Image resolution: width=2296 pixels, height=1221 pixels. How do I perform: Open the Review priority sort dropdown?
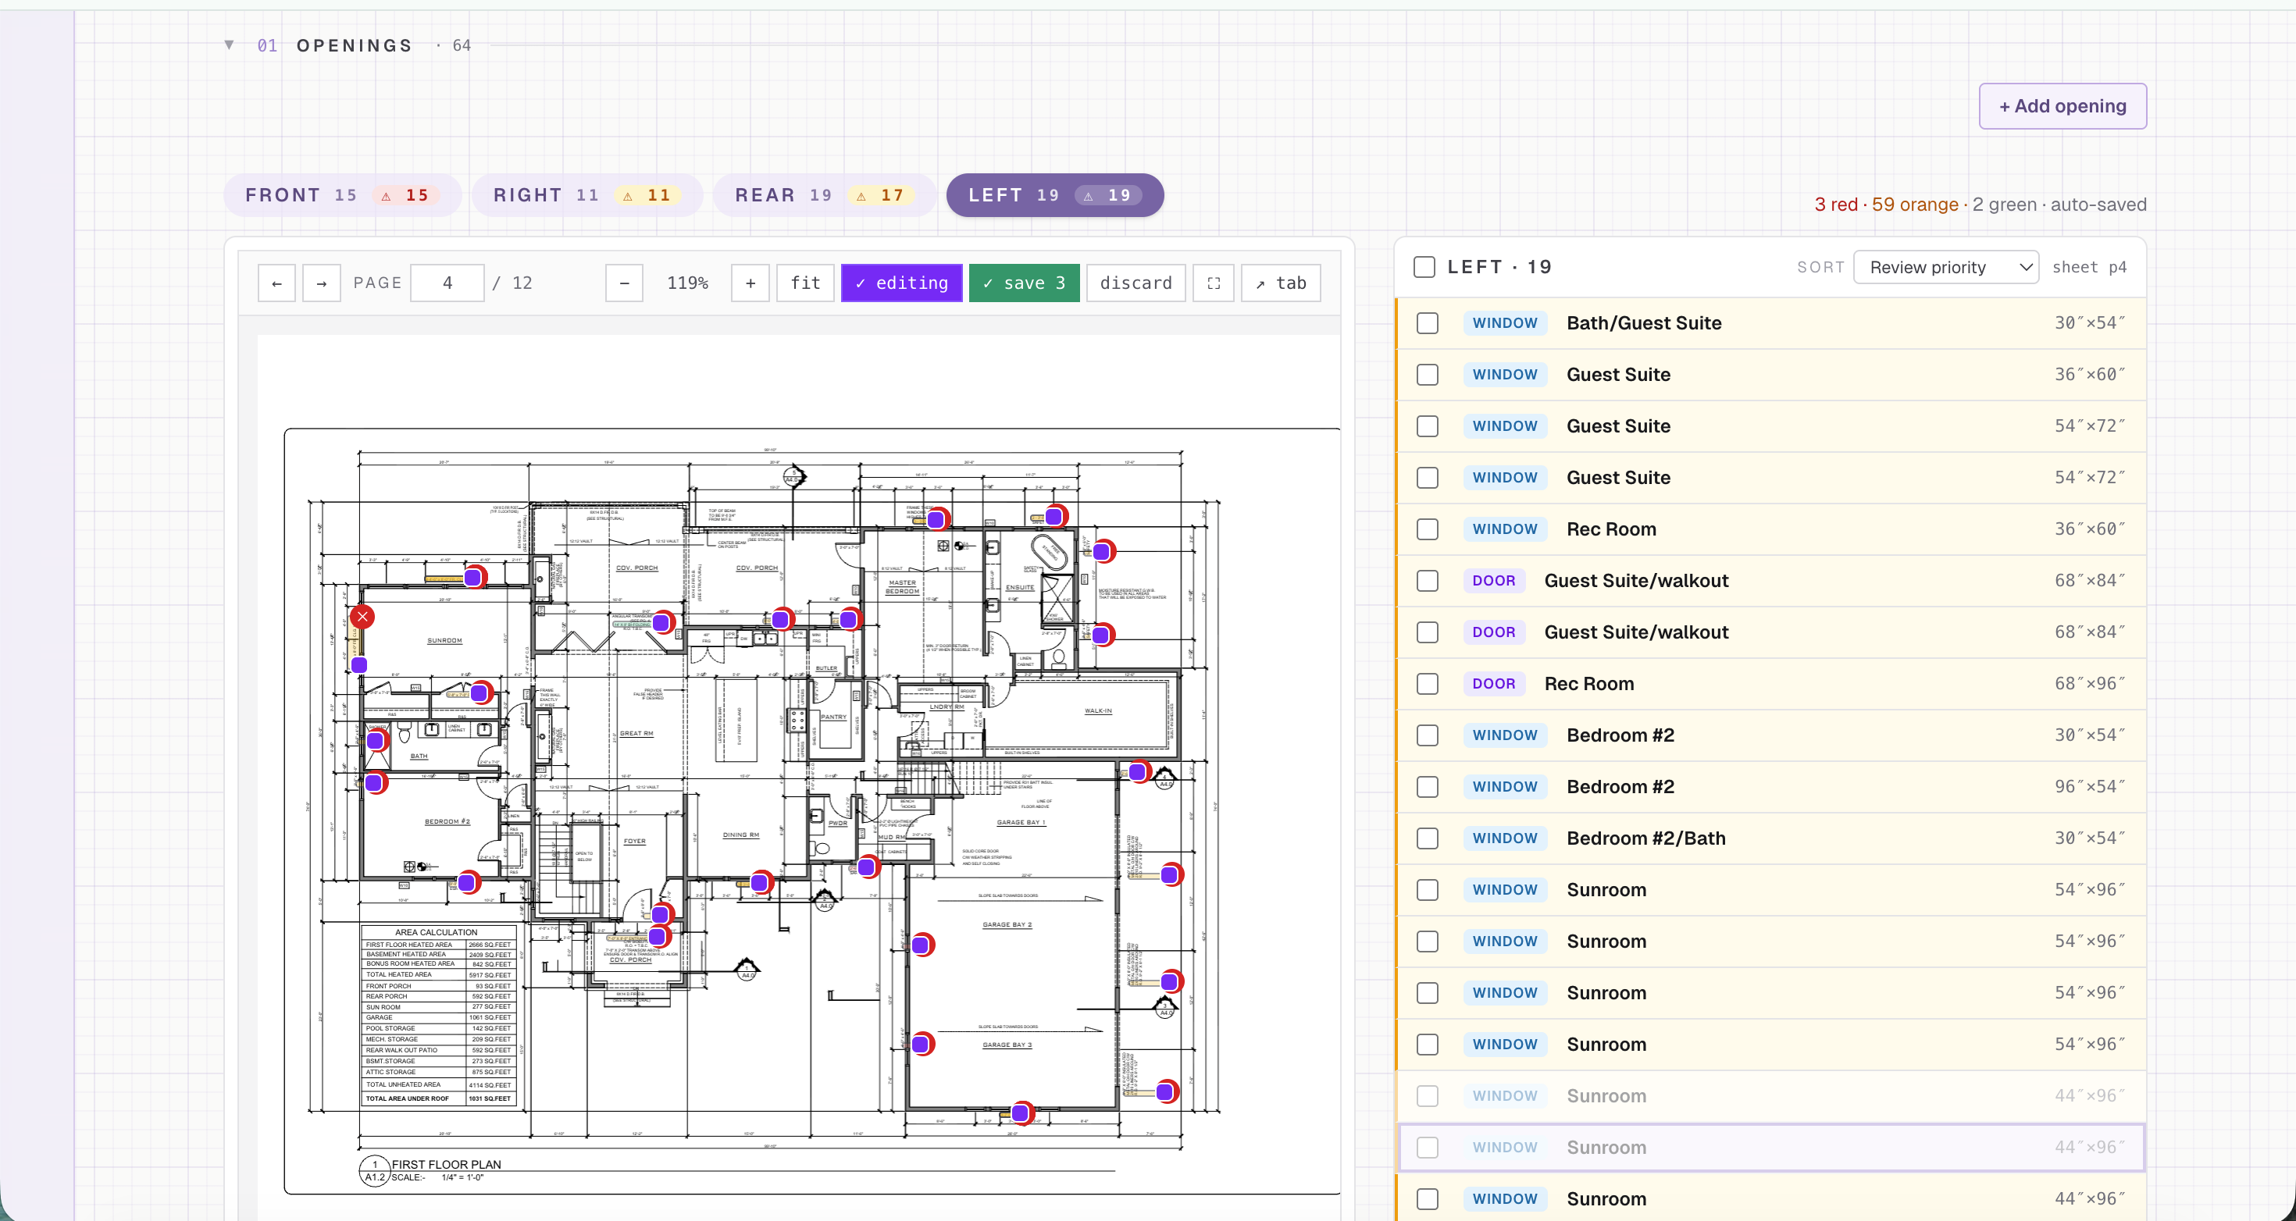pos(1945,267)
